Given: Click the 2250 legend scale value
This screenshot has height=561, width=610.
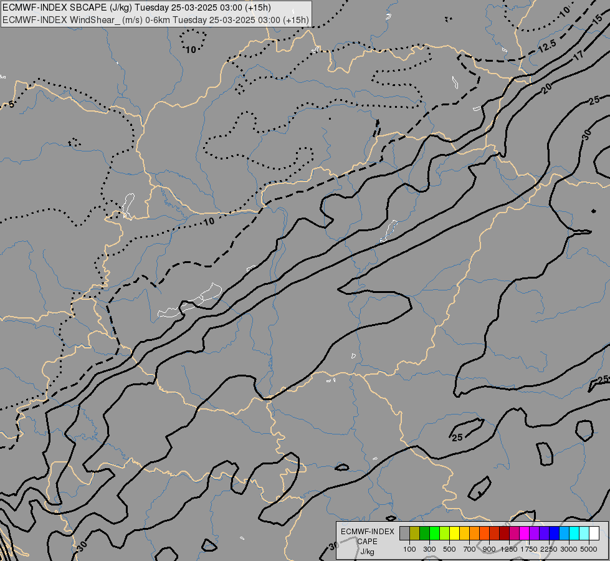Looking at the screenshot, I should tap(549, 549).
